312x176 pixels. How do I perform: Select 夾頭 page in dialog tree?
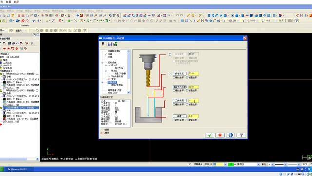tap(110, 57)
